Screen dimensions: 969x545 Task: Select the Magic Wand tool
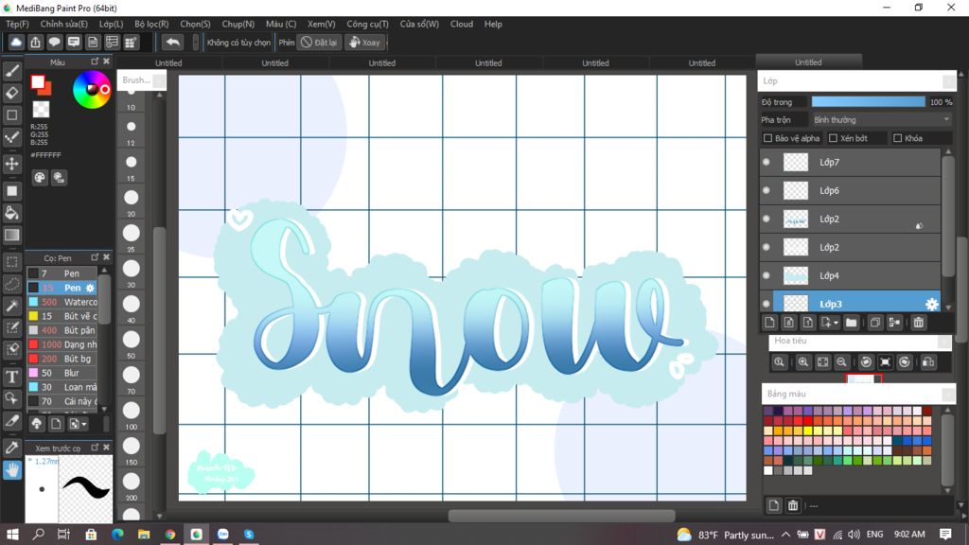click(11, 306)
